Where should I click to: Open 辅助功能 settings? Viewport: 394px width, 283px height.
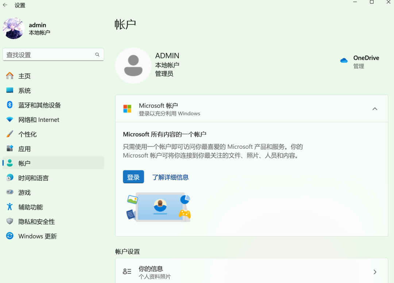click(x=53, y=207)
